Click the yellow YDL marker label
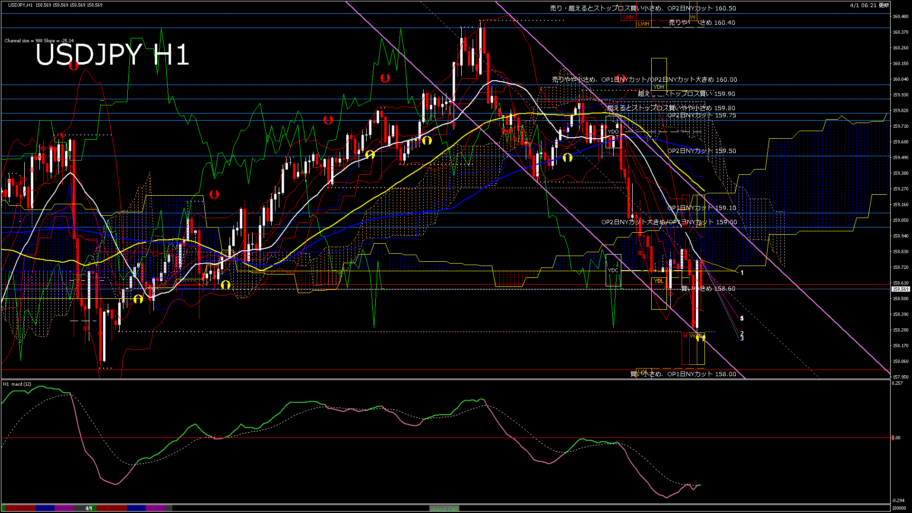The width and height of the screenshot is (912, 513). click(658, 281)
